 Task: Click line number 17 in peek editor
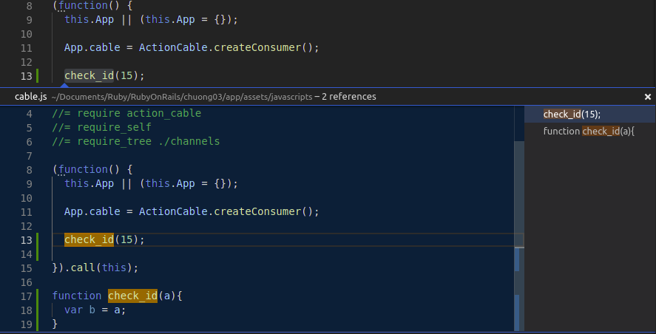pyautogui.click(x=26, y=296)
